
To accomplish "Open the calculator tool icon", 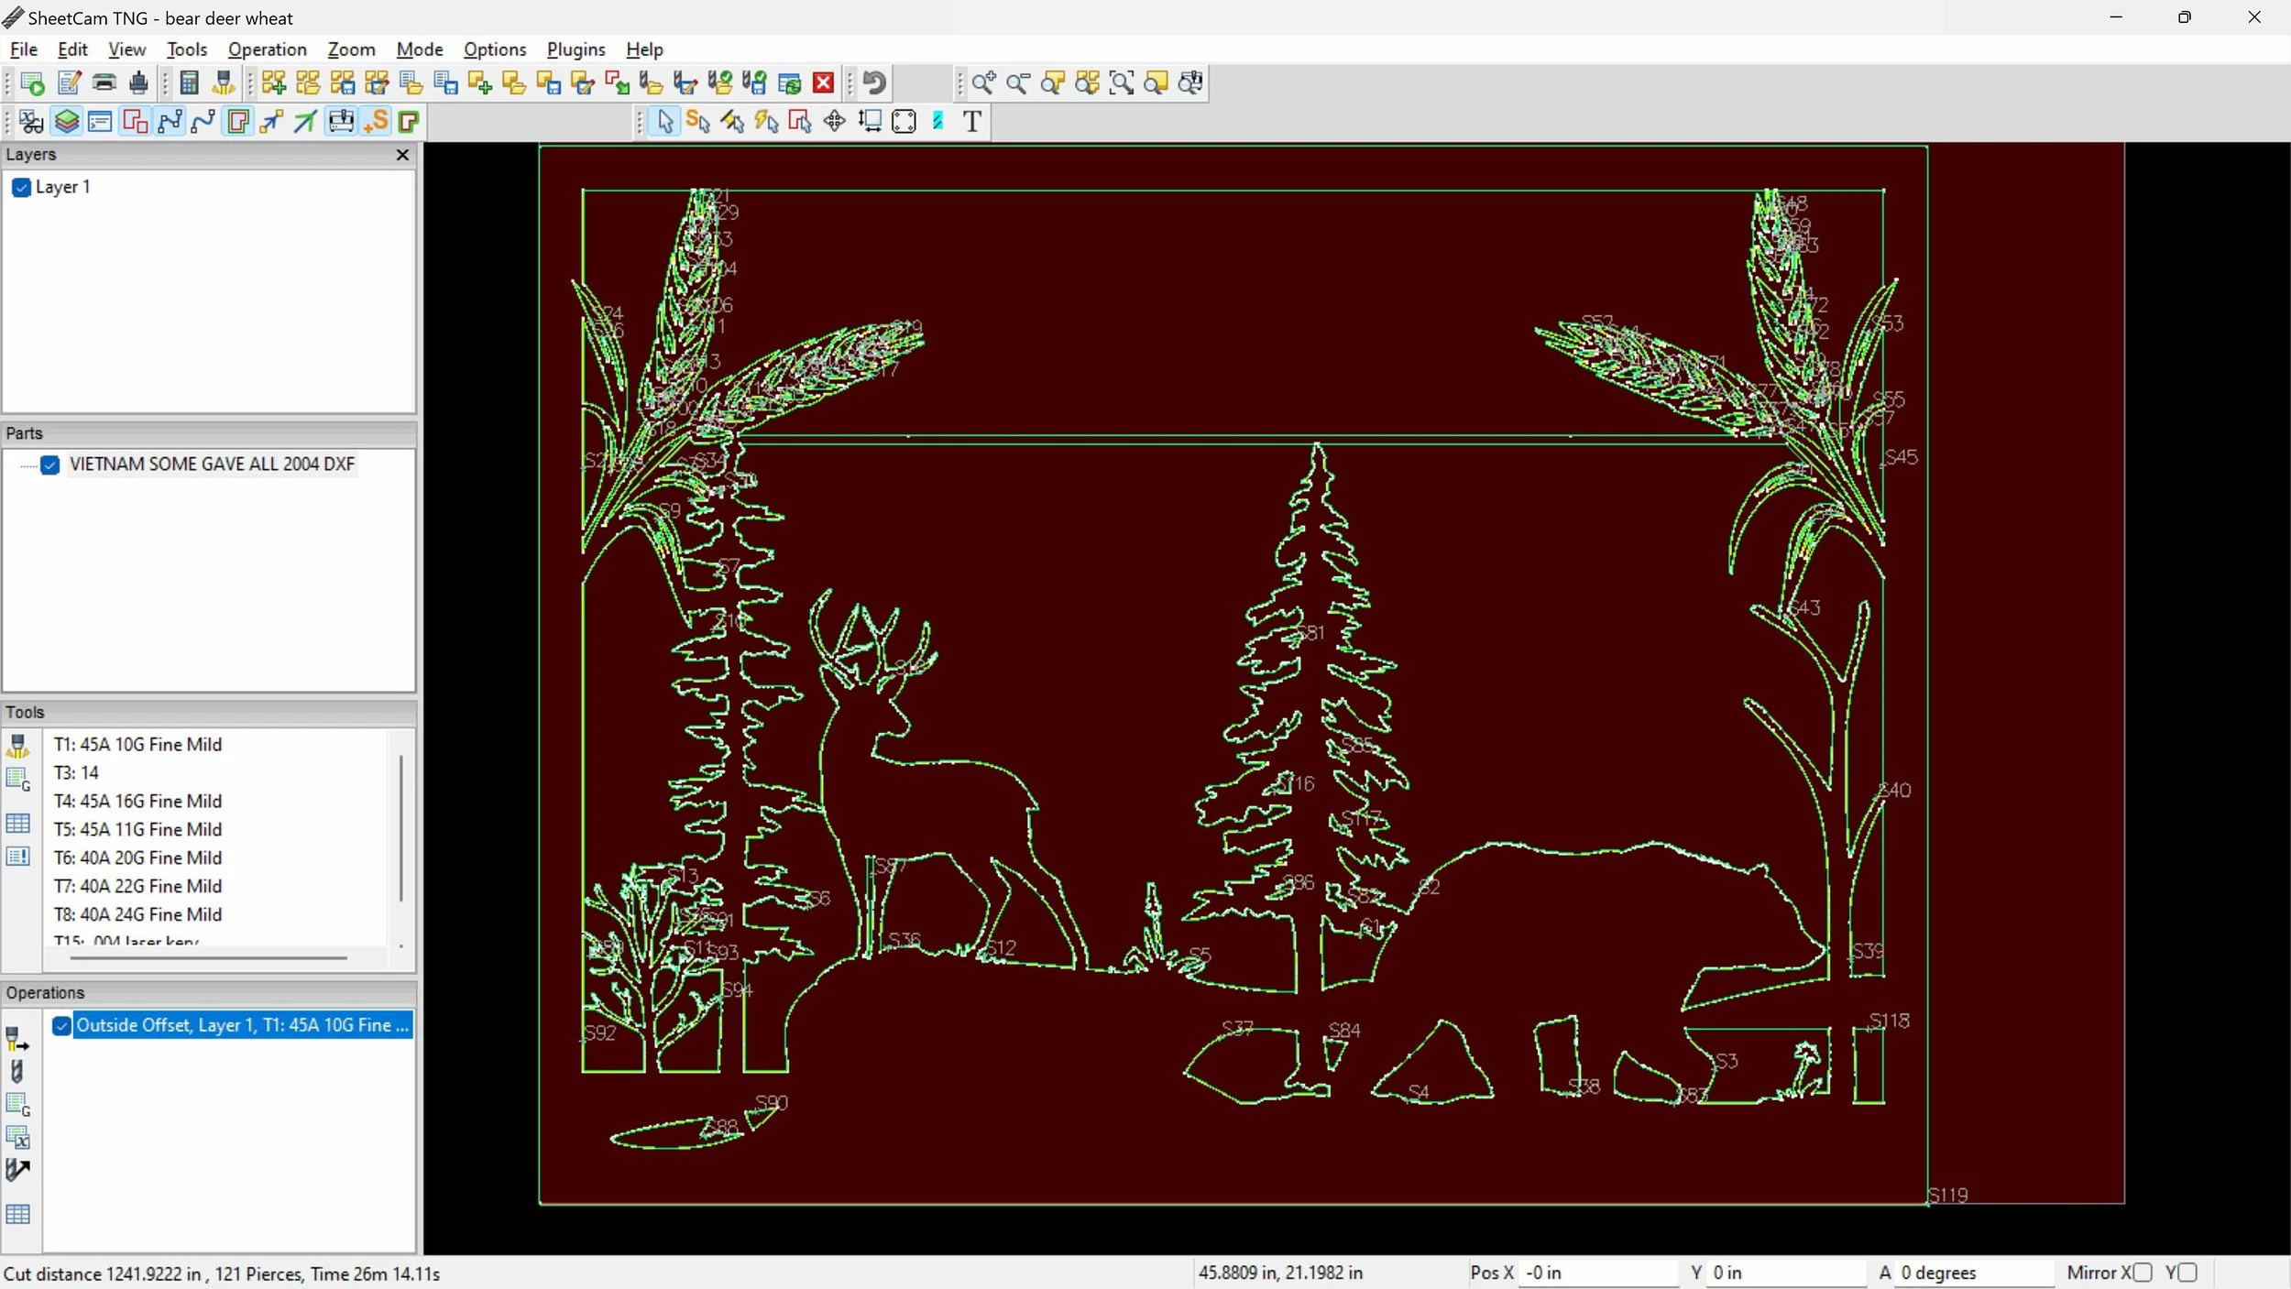I will [190, 83].
